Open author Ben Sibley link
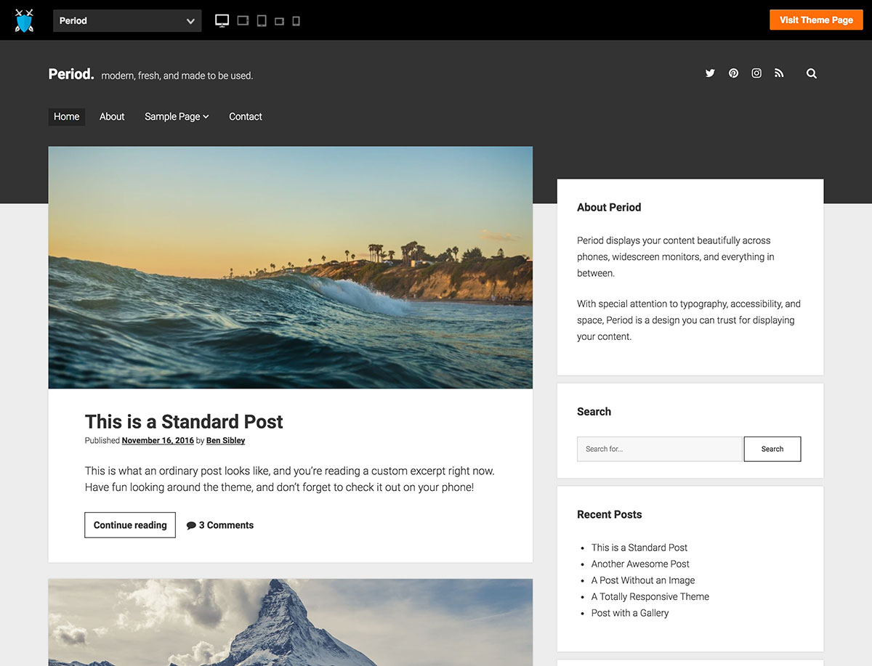The image size is (872, 666). (x=225, y=441)
